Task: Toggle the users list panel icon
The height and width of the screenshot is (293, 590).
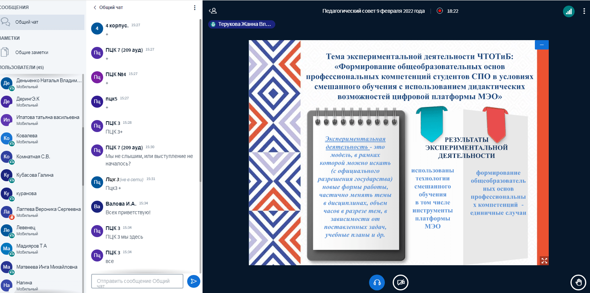Action: pos(213,11)
